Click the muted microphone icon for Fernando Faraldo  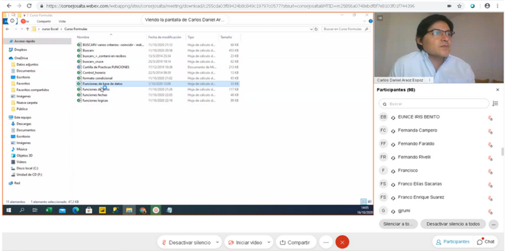[490, 145]
